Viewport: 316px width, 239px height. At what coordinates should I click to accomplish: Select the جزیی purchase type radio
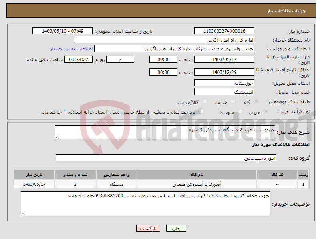266,111
